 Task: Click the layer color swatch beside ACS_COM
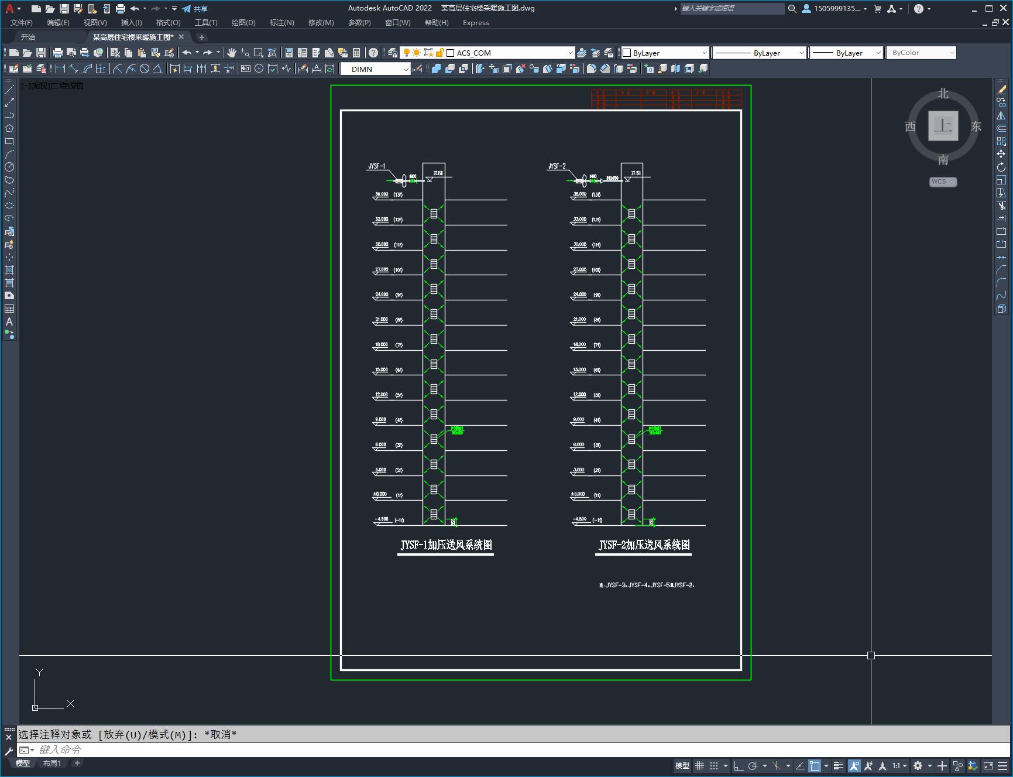(x=451, y=53)
